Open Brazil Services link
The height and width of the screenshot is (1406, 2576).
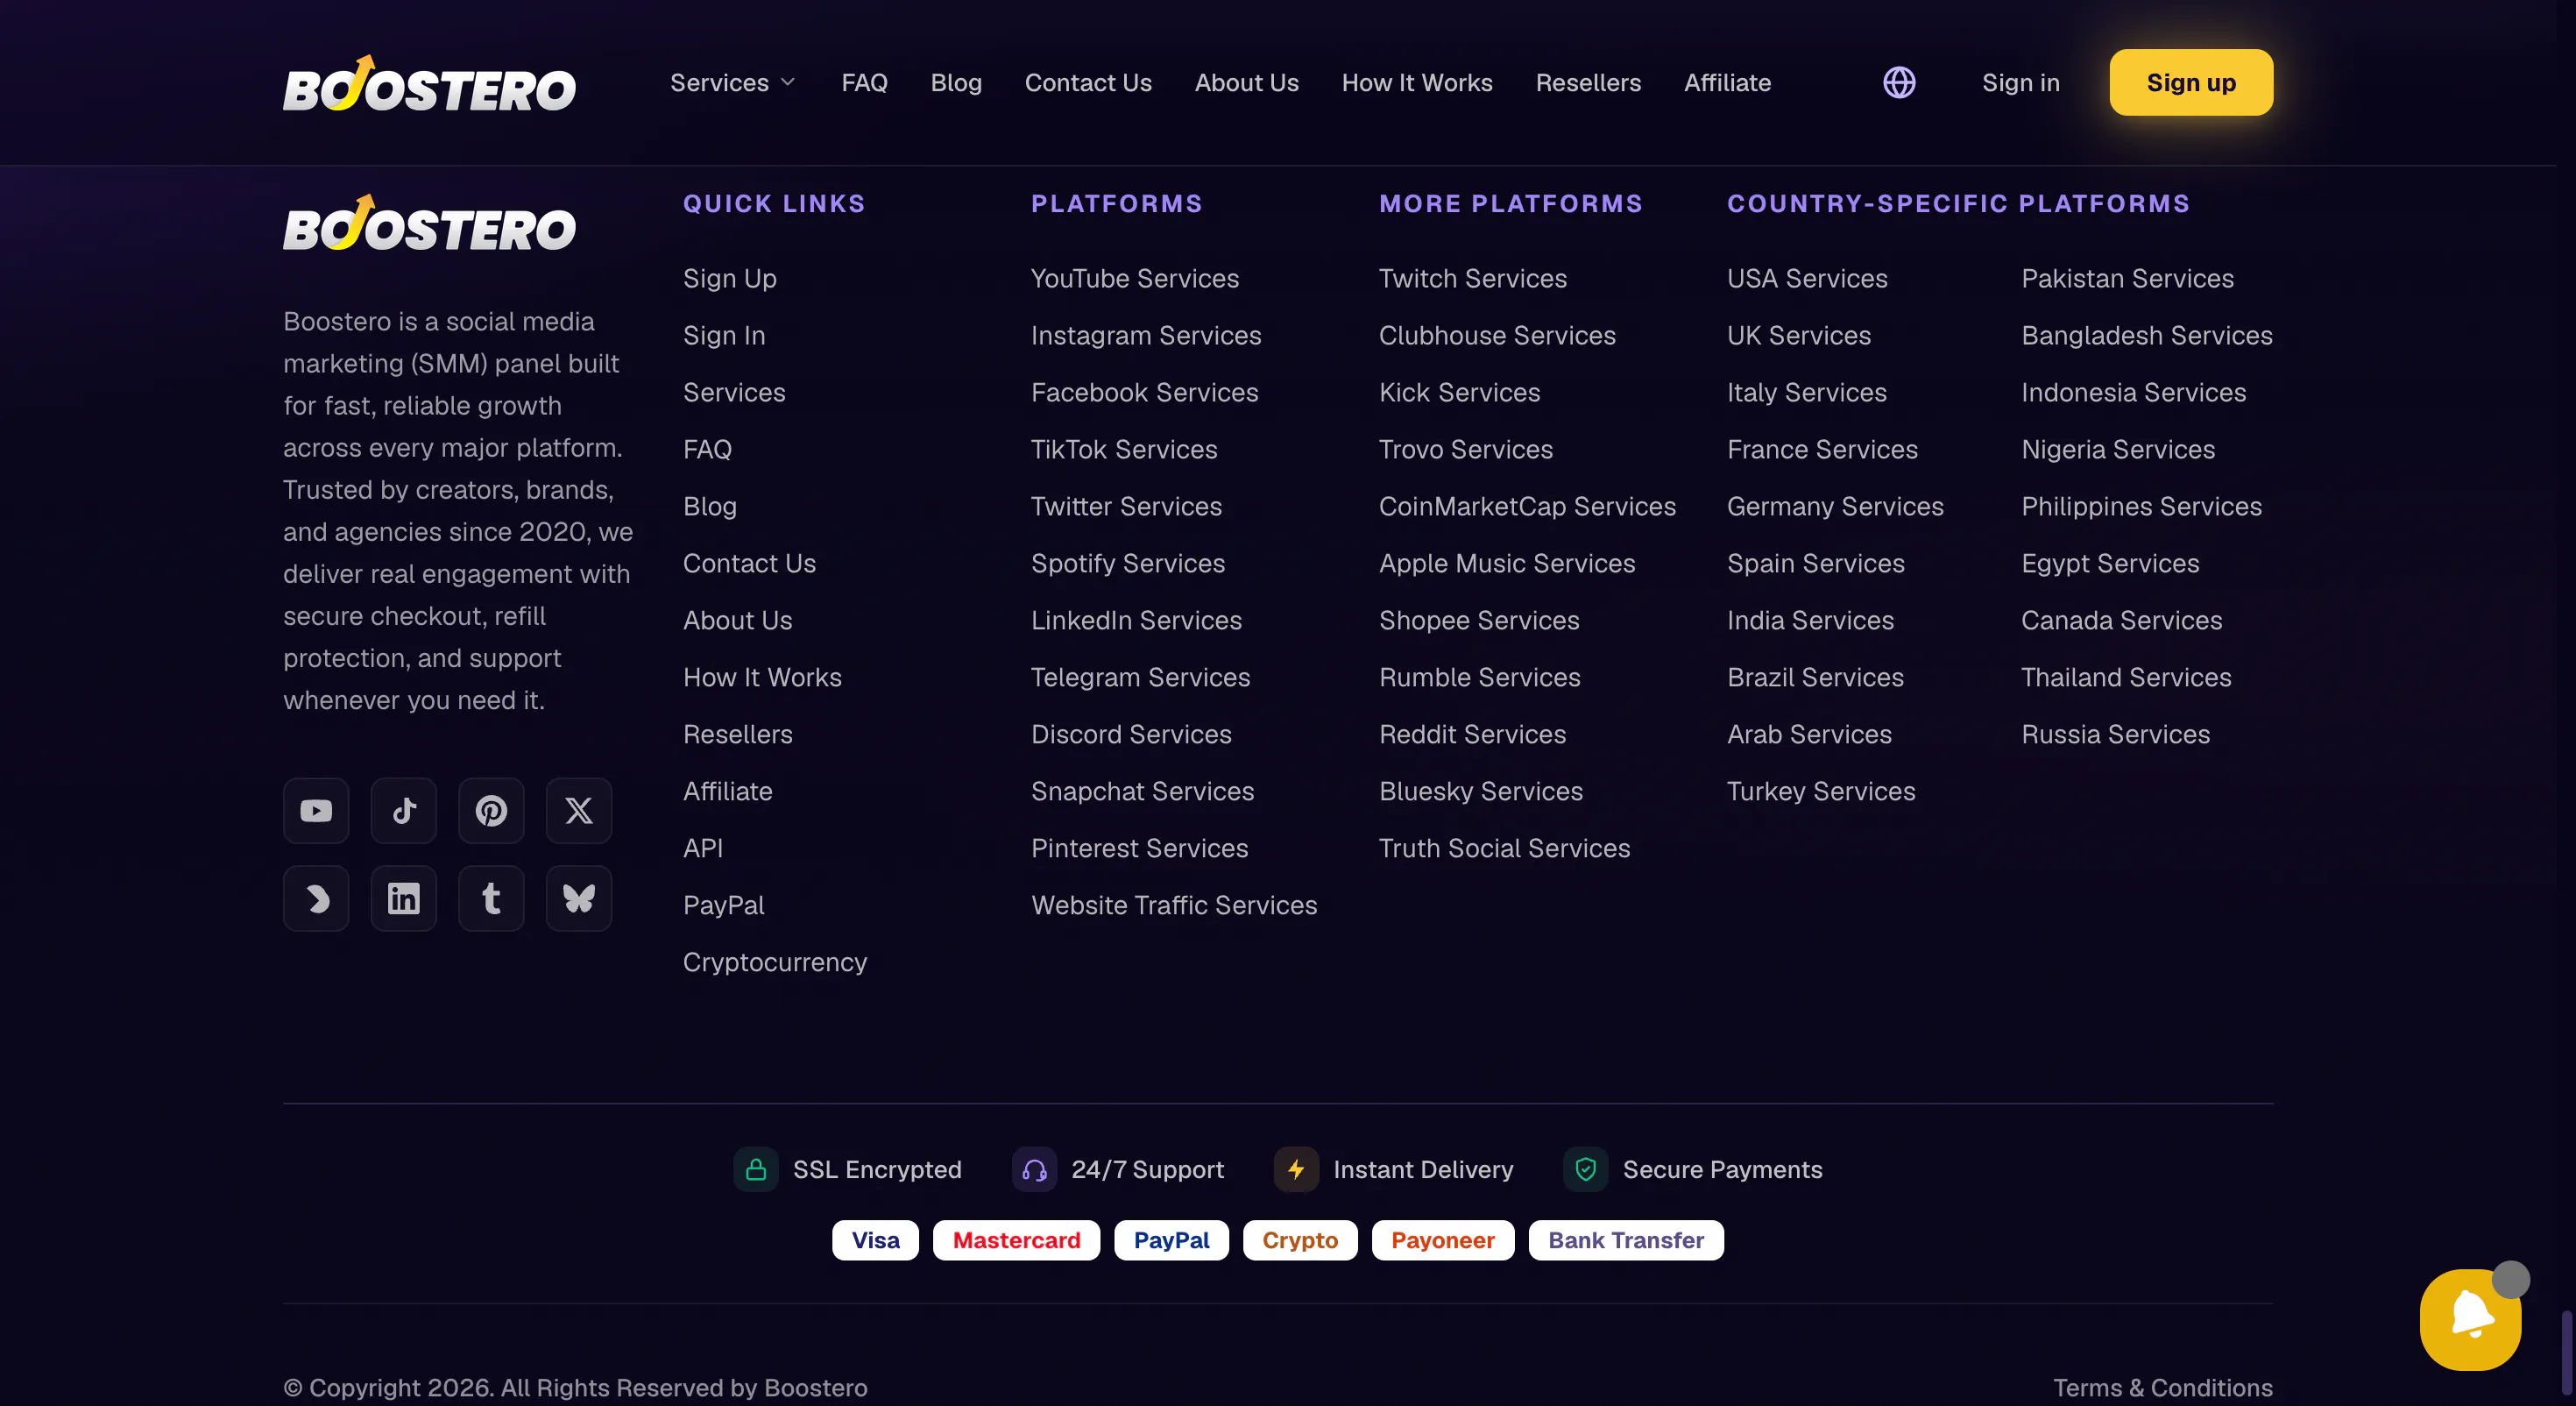(x=1815, y=678)
